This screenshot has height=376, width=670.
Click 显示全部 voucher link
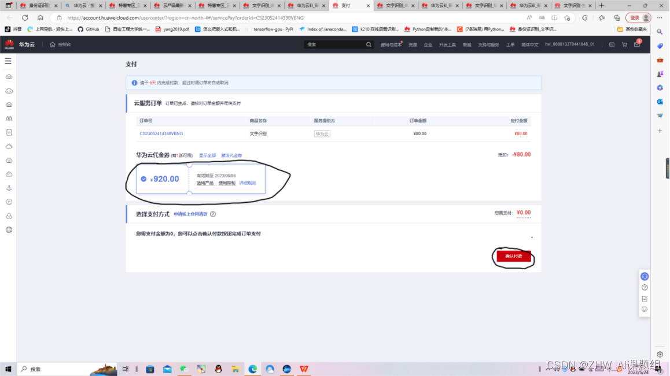207,155
